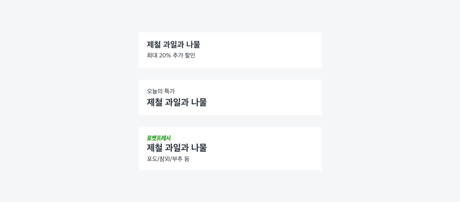Click 20% in the discount subtitle
This screenshot has width=460, height=202.
[165, 55]
